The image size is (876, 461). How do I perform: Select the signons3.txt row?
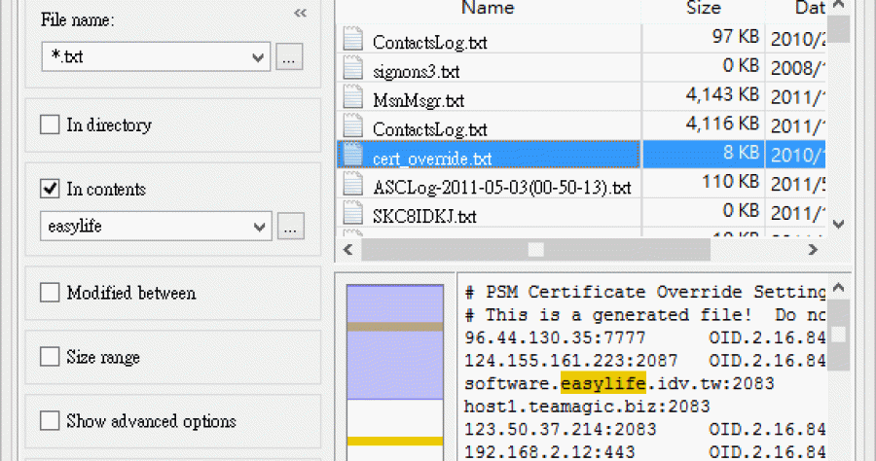pyautogui.click(x=581, y=68)
